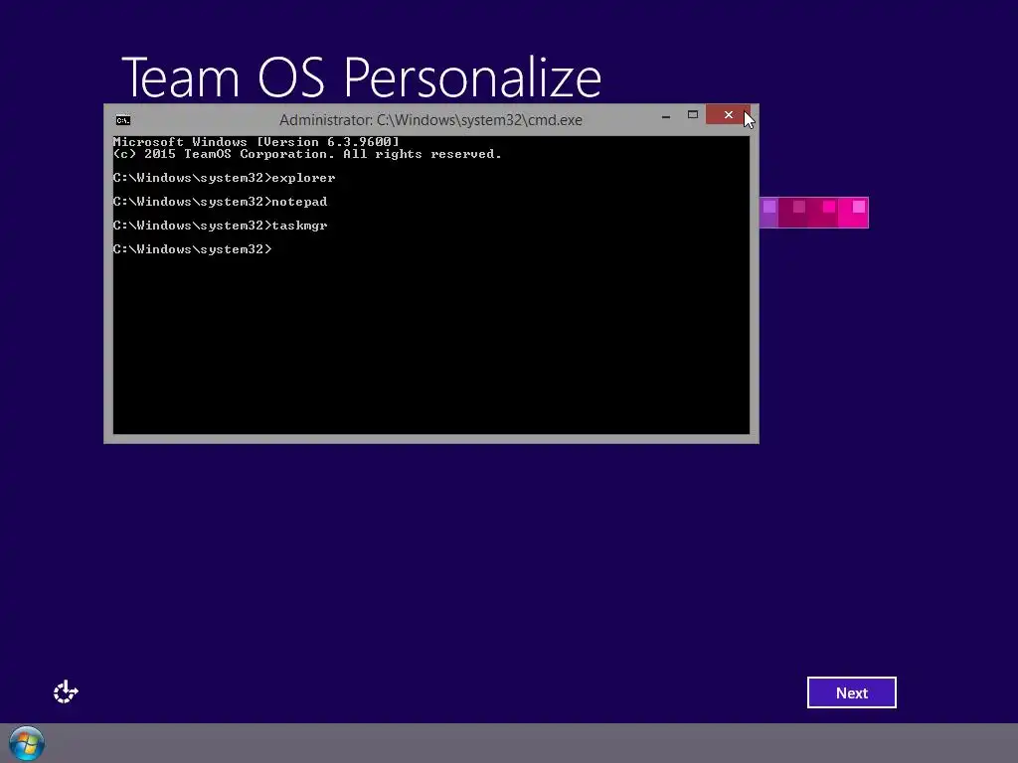Image resolution: width=1018 pixels, height=763 pixels.
Task: Click the 'taskmgr' command line
Action: tap(220, 226)
